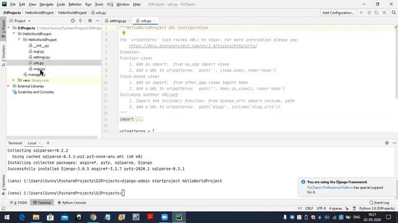Click the Collapse All icon in Project panel
This screenshot has height=223, width=398.
click(80, 20)
